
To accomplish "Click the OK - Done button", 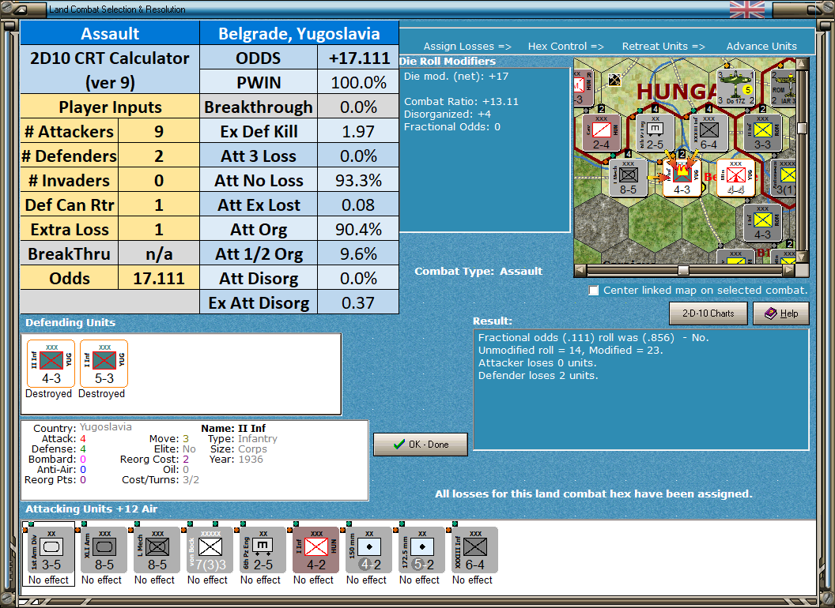I will pos(421,445).
